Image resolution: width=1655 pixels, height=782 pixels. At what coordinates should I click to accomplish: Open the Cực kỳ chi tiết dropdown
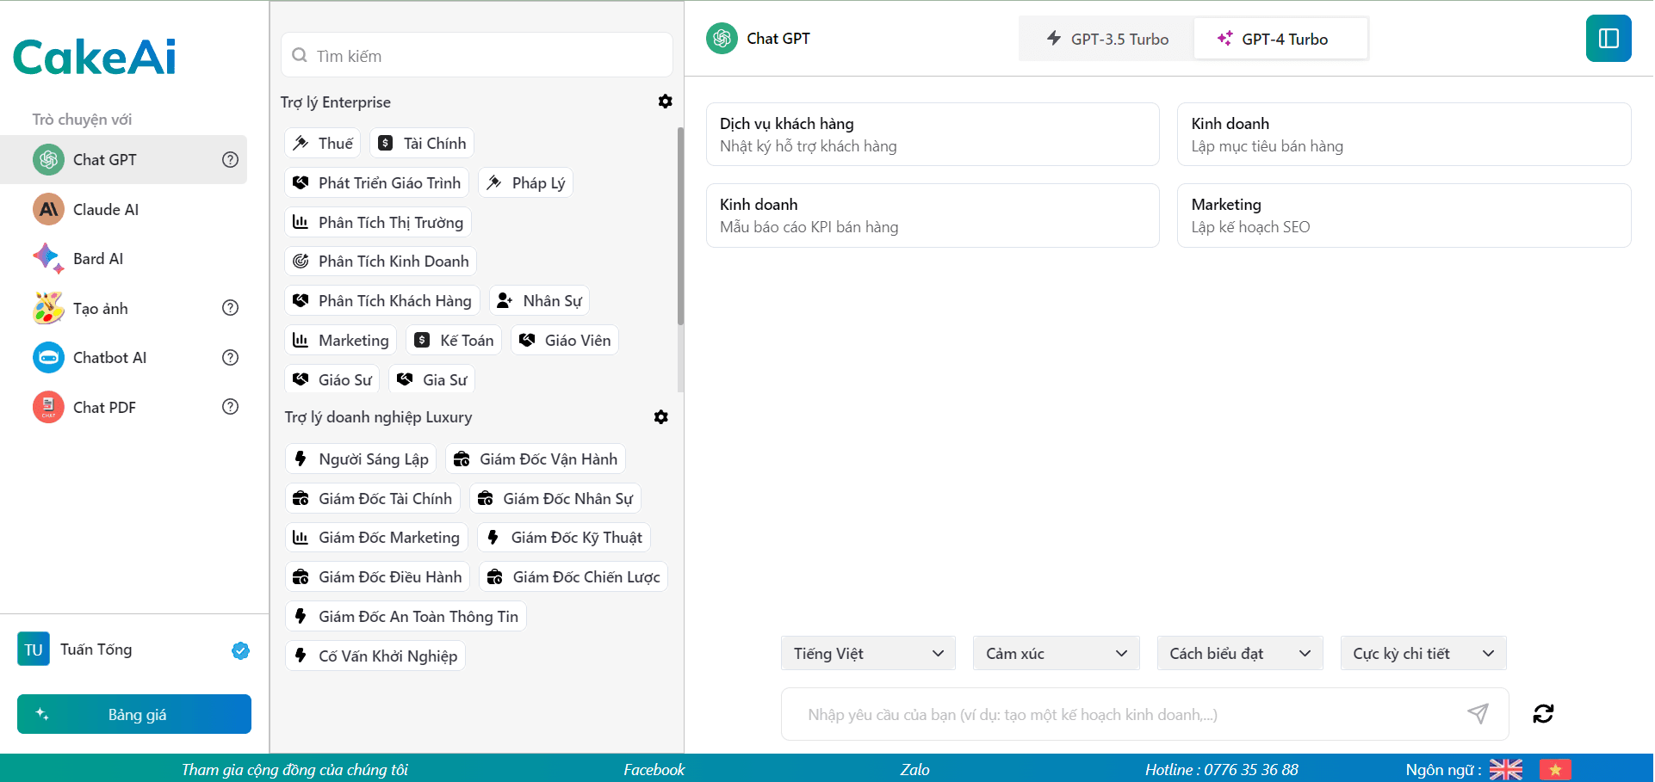click(1423, 654)
